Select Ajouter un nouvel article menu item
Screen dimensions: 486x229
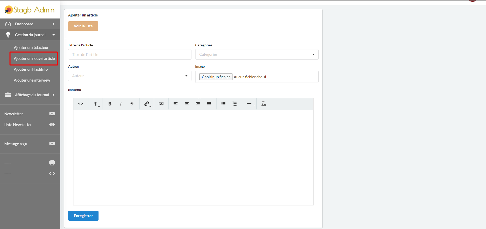pos(34,59)
